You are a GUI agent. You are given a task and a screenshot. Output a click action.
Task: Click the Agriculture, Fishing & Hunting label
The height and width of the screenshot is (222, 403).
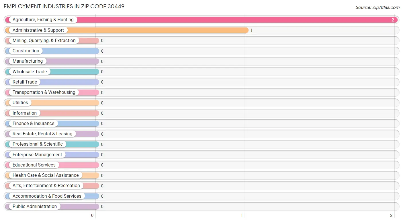[x=43, y=20]
